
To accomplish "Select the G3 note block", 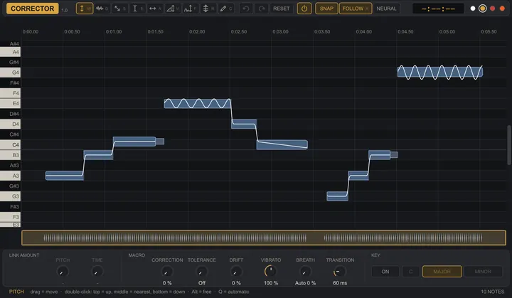I will 337,196.
